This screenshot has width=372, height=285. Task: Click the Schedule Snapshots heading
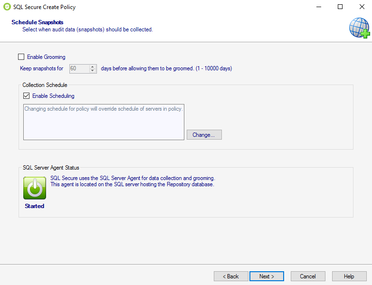(38, 22)
